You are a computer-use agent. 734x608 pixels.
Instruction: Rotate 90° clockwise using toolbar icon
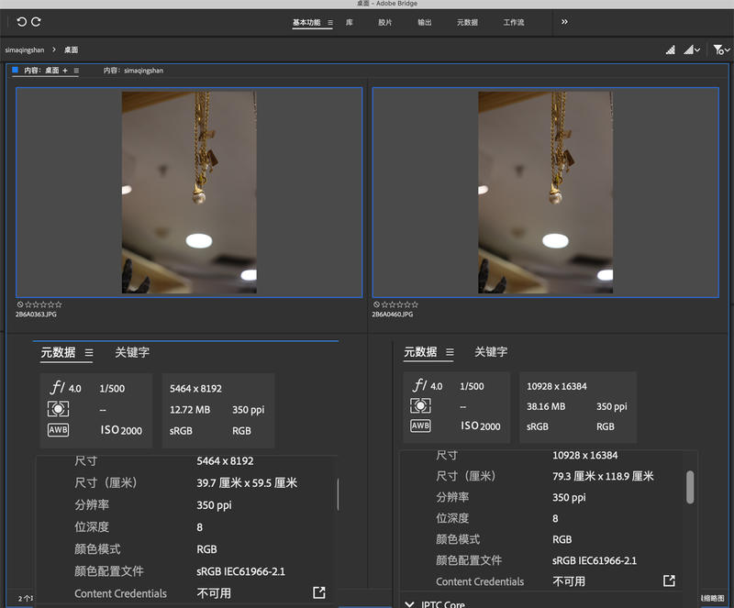(36, 21)
